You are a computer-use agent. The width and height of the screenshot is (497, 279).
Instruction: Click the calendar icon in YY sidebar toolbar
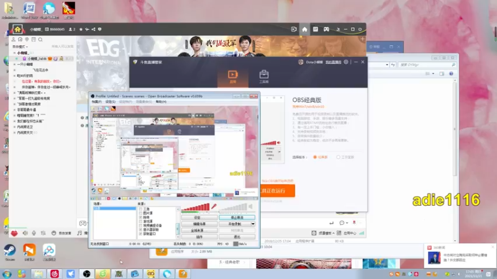point(34,40)
